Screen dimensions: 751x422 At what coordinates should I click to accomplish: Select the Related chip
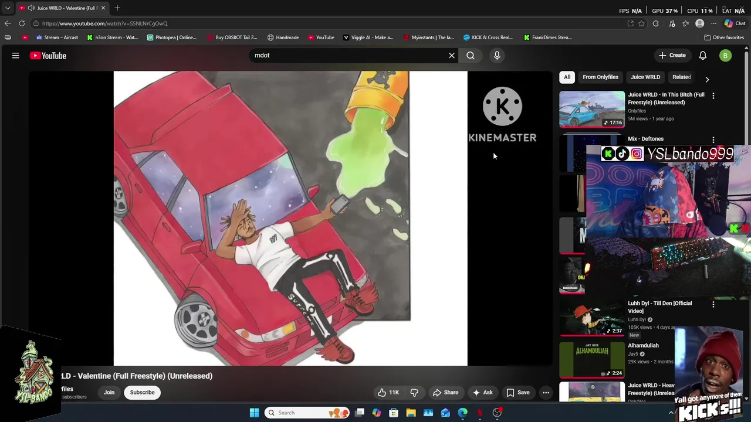[x=681, y=77]
